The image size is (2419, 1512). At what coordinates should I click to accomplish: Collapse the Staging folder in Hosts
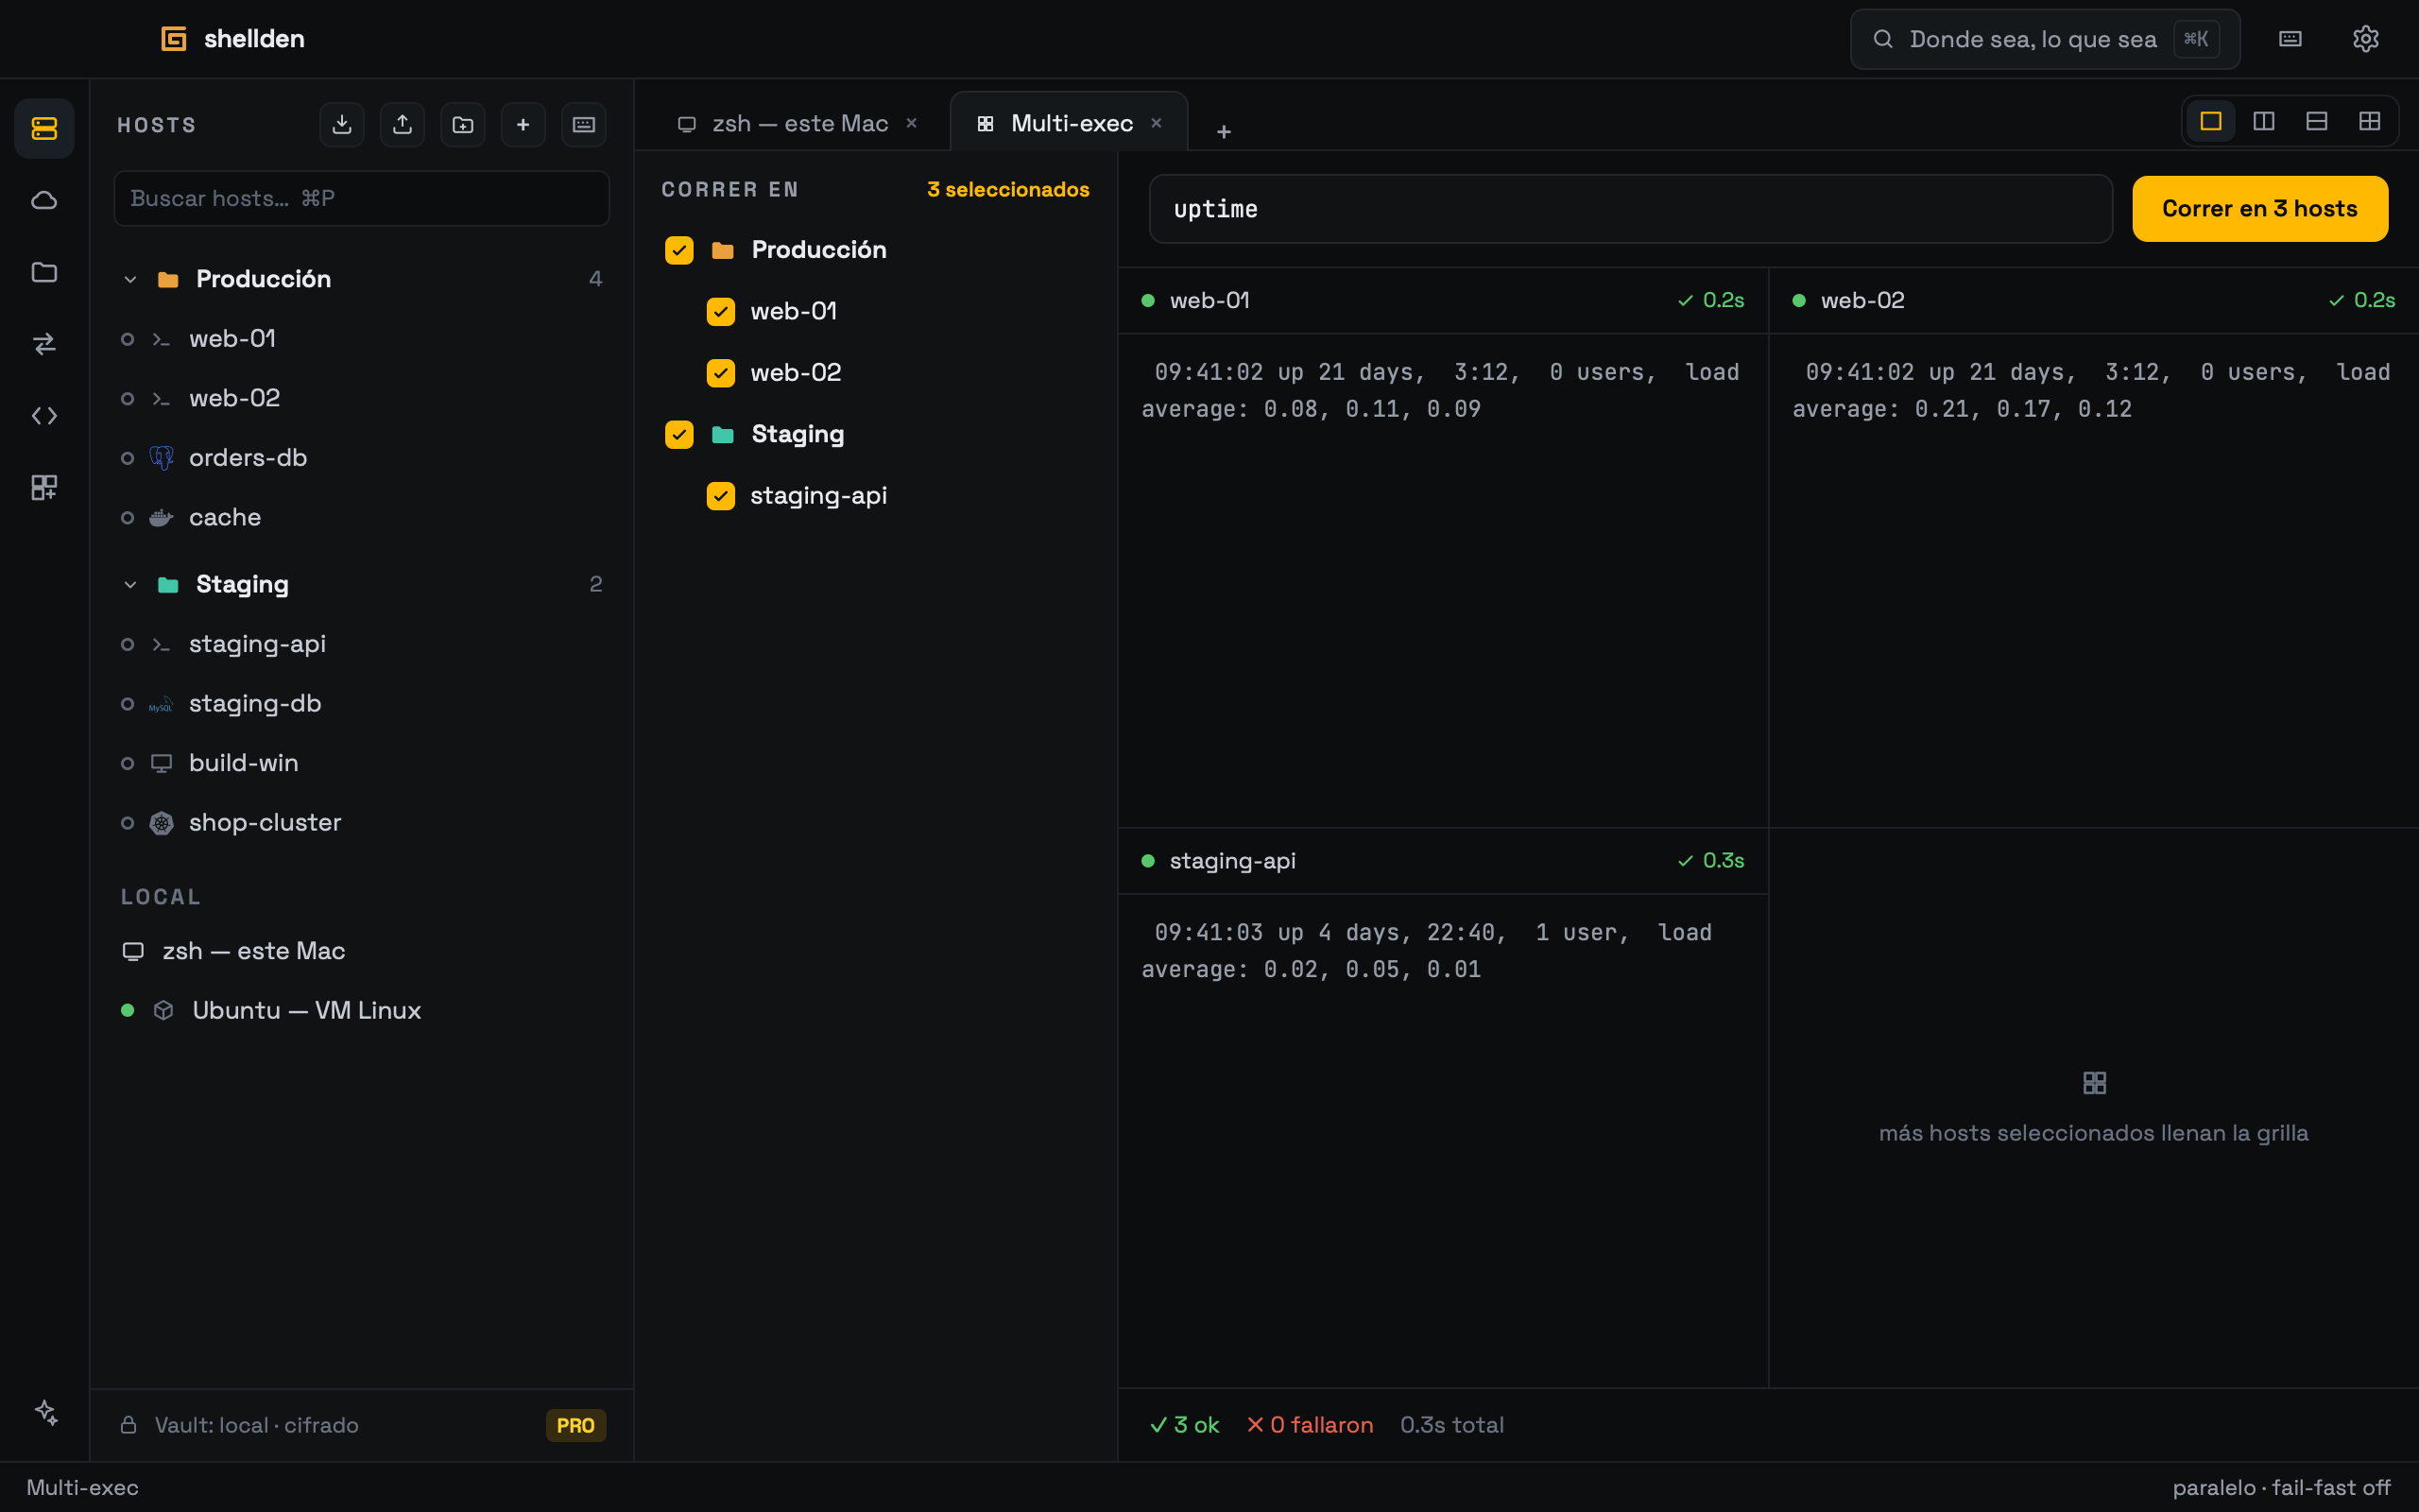pos(130,584)
